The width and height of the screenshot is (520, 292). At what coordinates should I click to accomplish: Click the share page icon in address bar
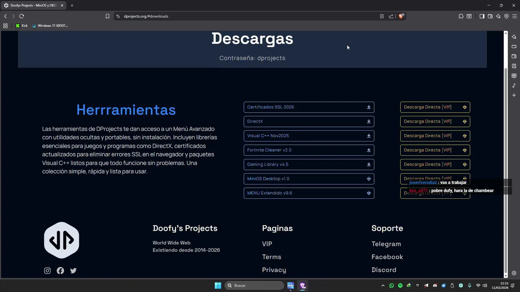point(391,16)
